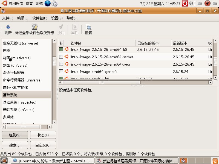This screenshot has height=164, width=219.
Task: Toggle status box of linux-image-2.6.15-26-amd64-k8
Action: pyautogui.click(x=61, y=49)
